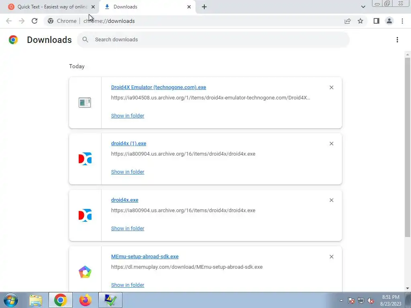Viewport: 411px width, 308px height.
Task: Close the Downloads tab
Action: pyautogui.click(x=189, y=7)
